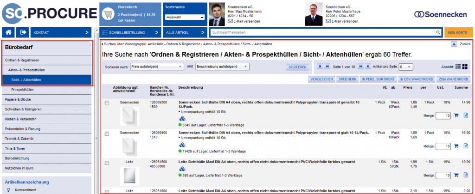Jump to last page of results
This screenshot has width=475, height=194.
tap(368, 66)
